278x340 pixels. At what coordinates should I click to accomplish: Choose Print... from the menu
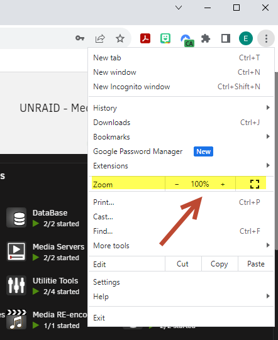[x=181, y=202]
